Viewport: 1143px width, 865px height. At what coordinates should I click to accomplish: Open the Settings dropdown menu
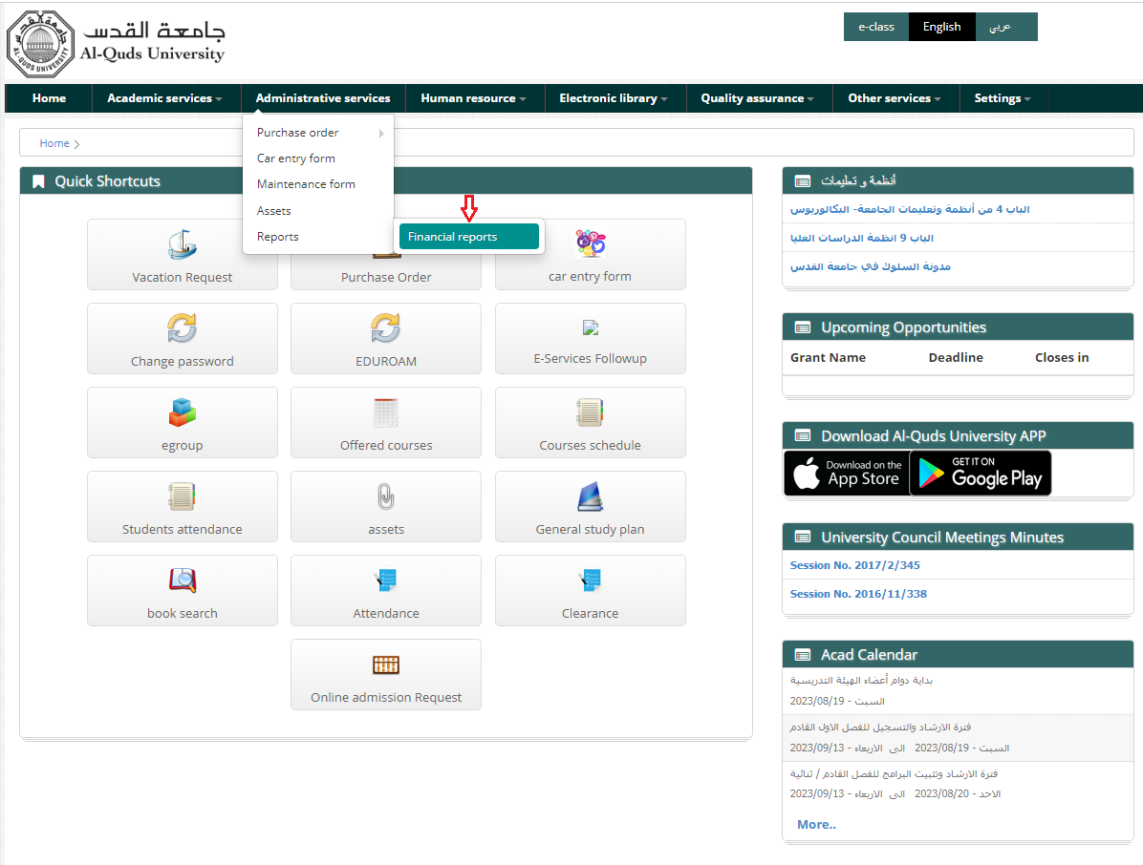(x=1002, y=97)
